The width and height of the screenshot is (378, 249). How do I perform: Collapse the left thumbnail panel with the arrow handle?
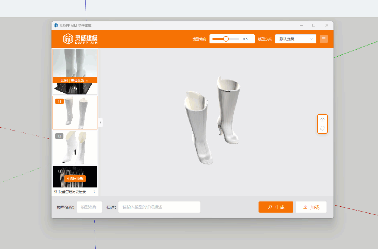point(101,122)
